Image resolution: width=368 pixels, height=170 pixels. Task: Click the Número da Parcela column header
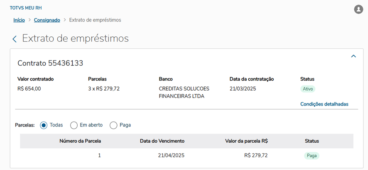click(80, 141)
